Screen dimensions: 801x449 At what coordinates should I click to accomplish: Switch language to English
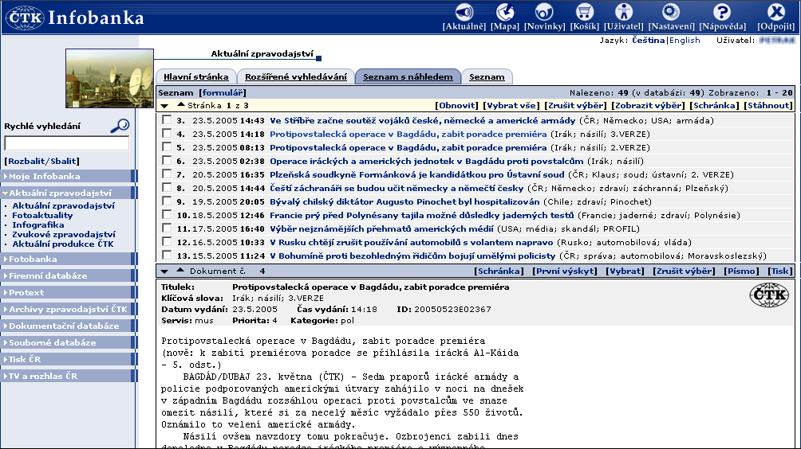point(685,40)
